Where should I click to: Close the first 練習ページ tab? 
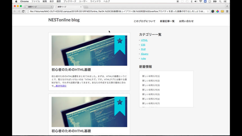point(51,7)
